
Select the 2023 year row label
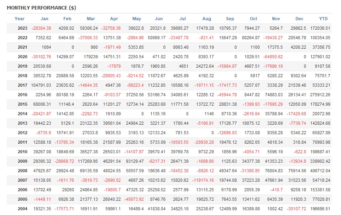click(22, 28)
